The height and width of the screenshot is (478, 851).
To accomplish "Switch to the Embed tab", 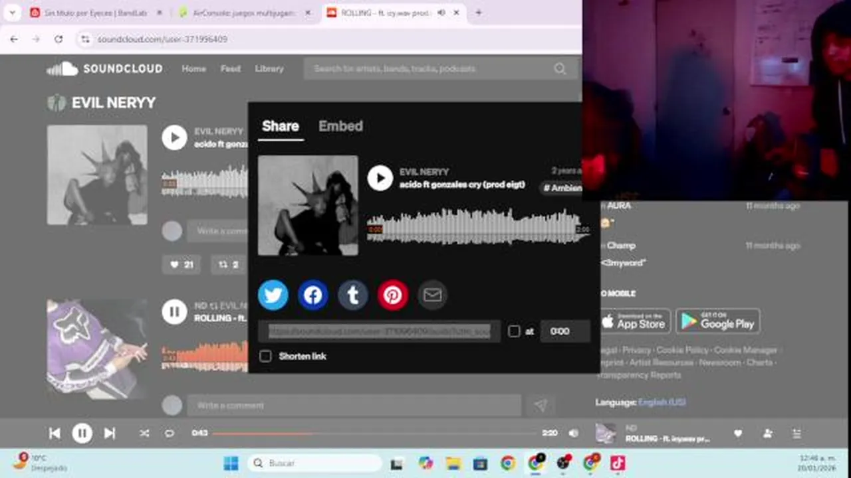I will coord(340,126).
